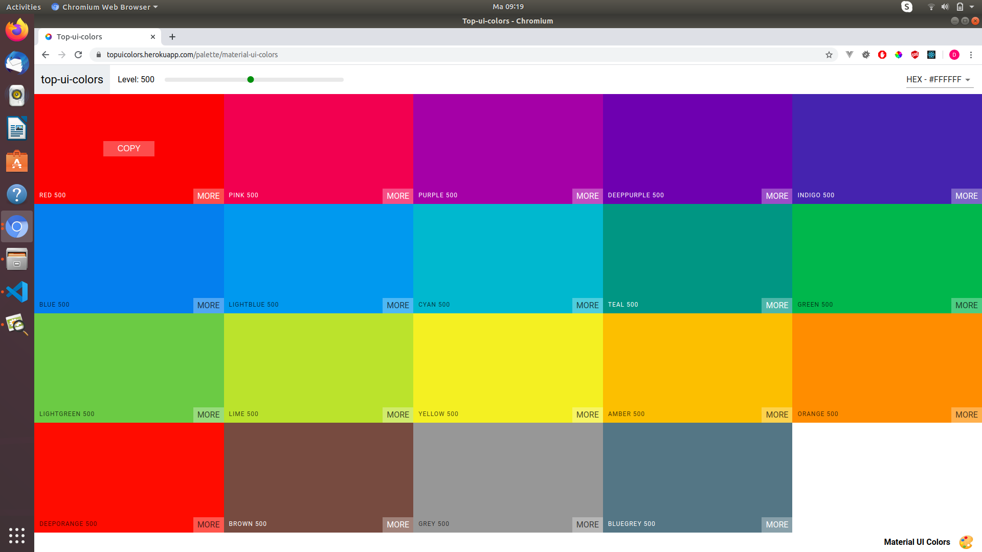This screenshot has height=552, width=982.
Task: Click the red ABP extension icon
Action: pyautogui.click(x=914, y=55)
